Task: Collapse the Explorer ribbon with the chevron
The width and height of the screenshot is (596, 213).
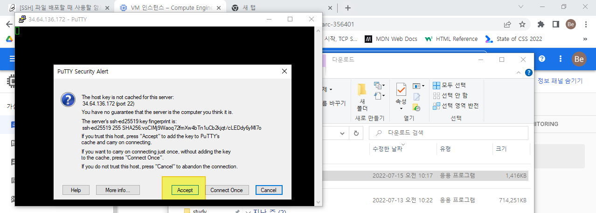Action: (518, 73)
